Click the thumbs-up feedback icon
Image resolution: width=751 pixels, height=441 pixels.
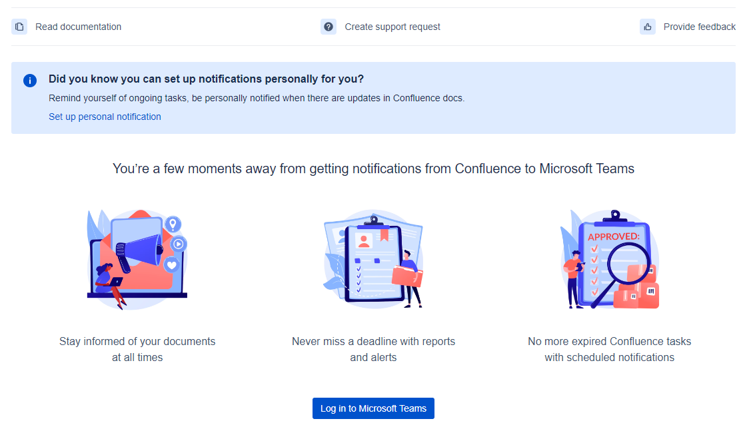[647, 27]
